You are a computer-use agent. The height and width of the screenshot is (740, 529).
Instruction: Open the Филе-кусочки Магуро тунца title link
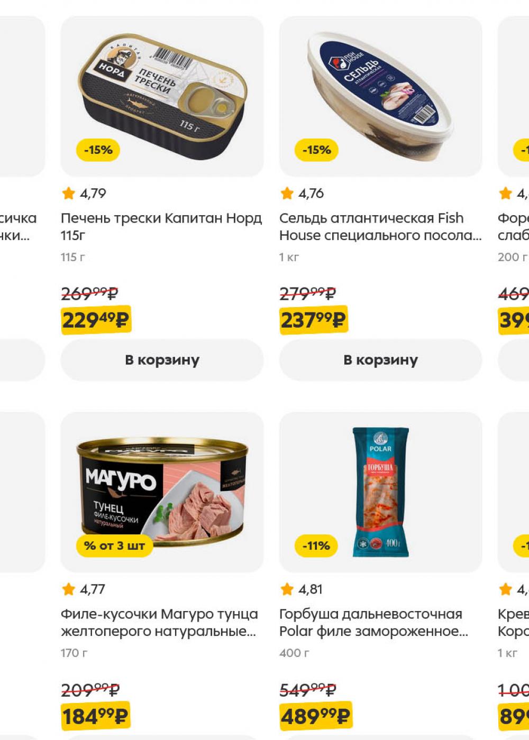click(x=159, y=623)
